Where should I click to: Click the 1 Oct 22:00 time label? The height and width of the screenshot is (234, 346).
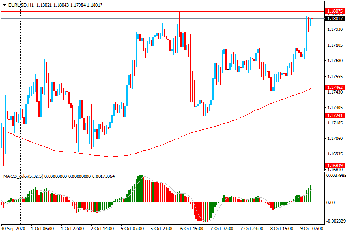[72, 229]
